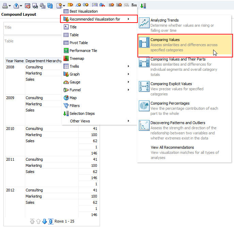Viewport: 234px width, 227px height.
Task: Click the New View toolbar icon
Action: tap(59, 5)
